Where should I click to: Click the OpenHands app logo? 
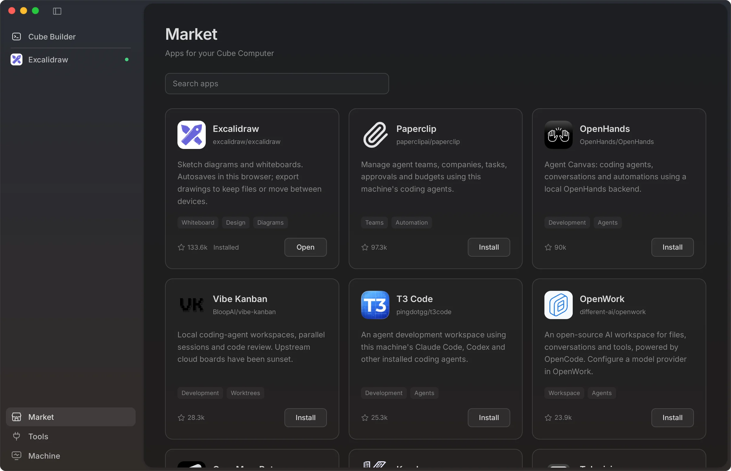click(558, 135)
